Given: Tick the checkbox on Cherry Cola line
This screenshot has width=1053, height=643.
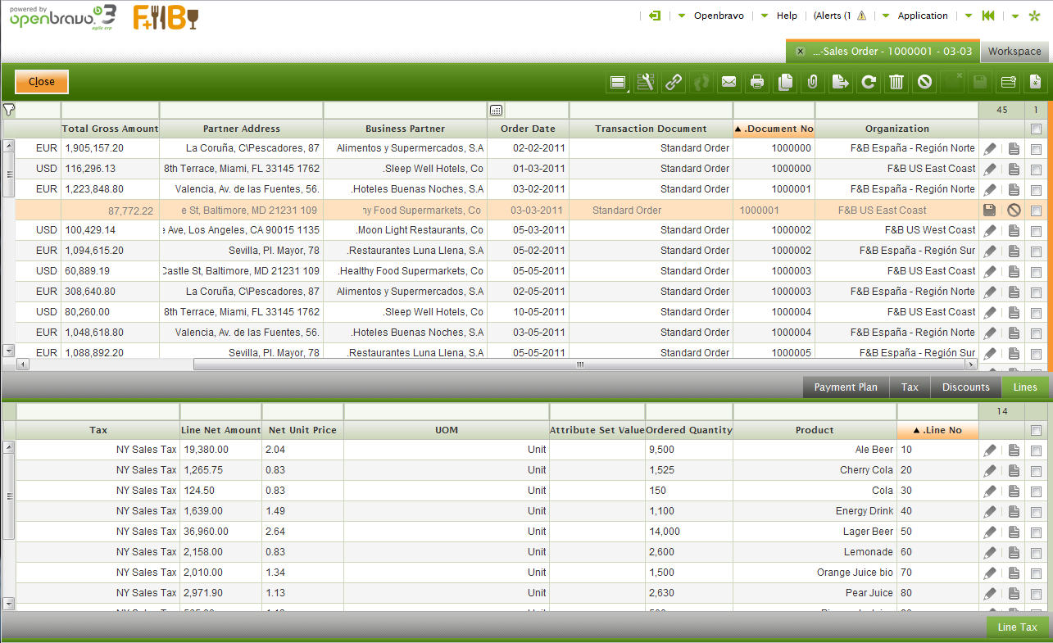Looking at the screenshot, I should click(1036, 470).
